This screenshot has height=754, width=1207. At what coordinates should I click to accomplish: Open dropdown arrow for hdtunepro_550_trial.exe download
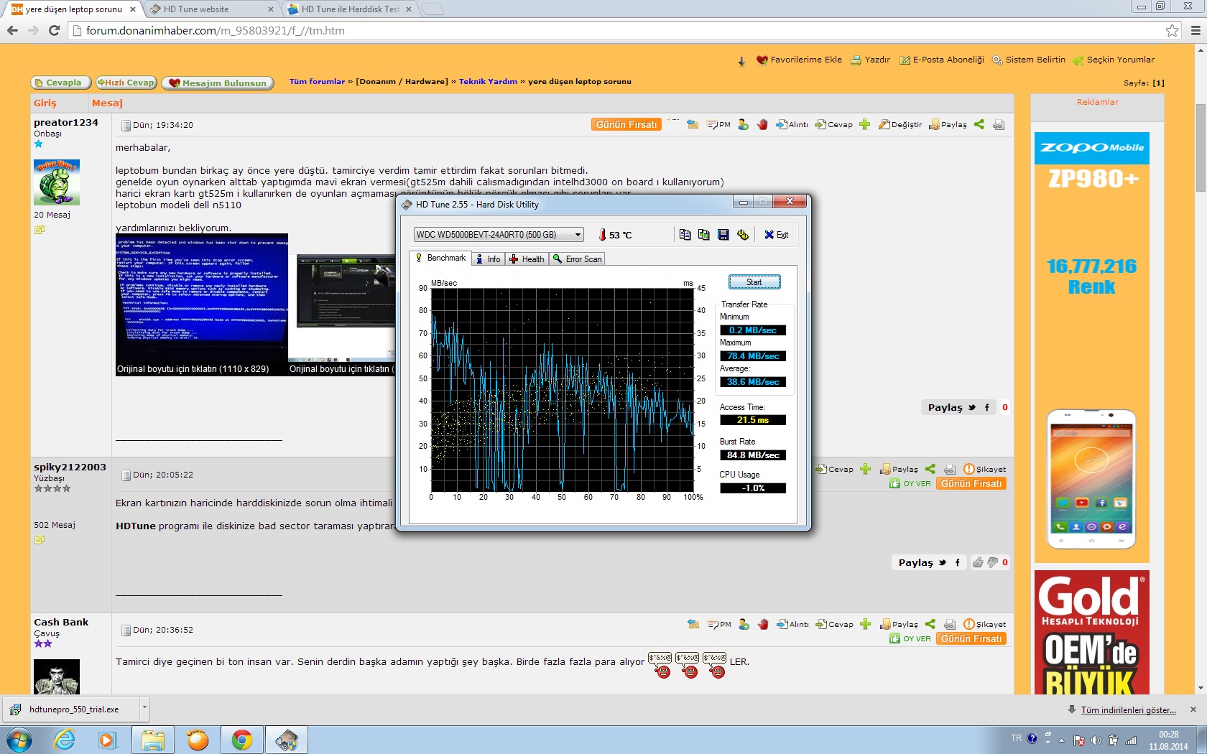point(144,708)
